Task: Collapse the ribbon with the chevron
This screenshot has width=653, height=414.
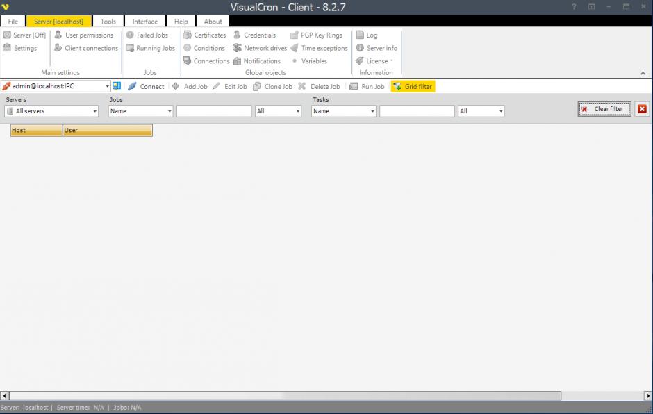Action: tap(643, 74)
